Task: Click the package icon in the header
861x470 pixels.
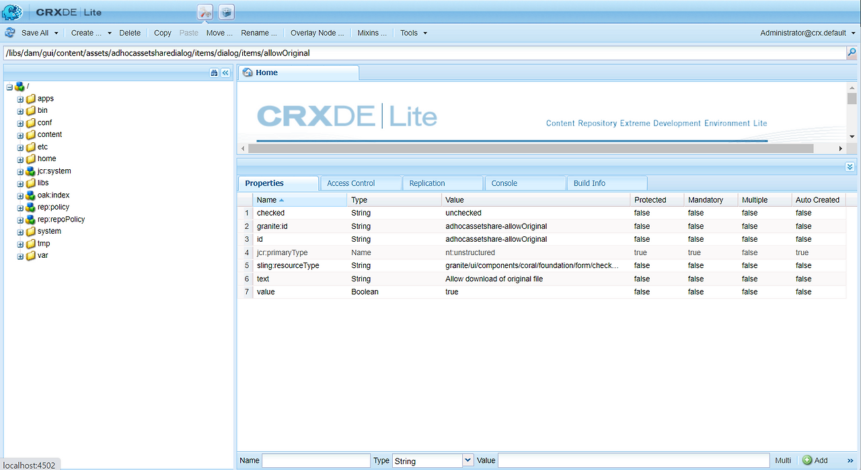Action: [226, 11]
